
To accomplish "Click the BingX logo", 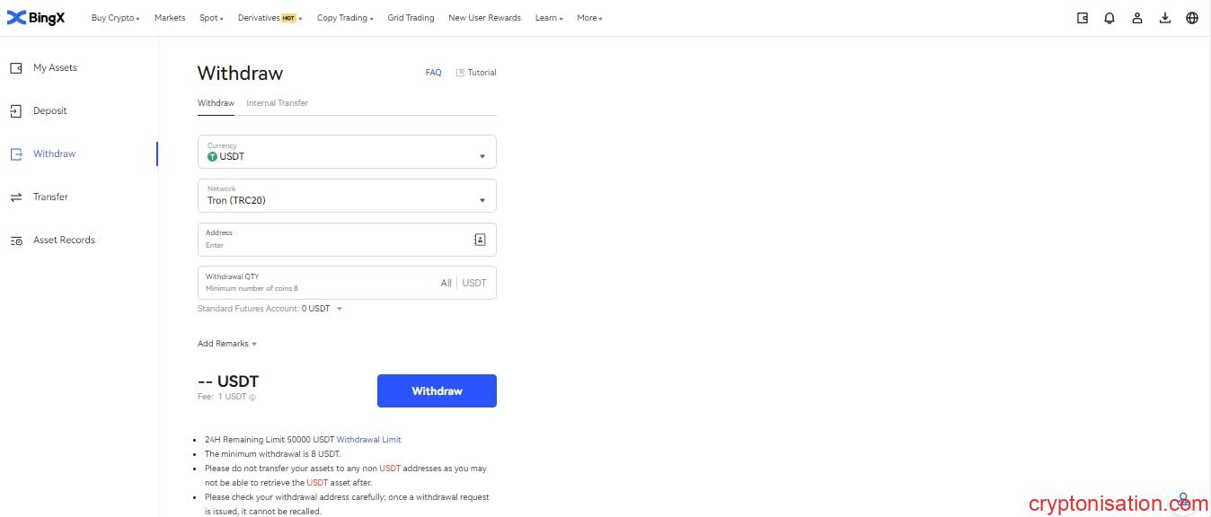I will 36,18.
